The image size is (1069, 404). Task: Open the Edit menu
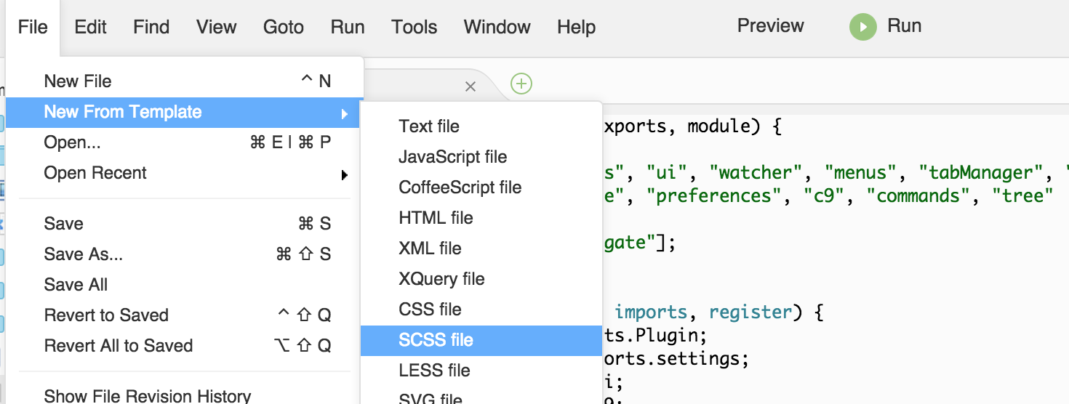pos(90,27)
